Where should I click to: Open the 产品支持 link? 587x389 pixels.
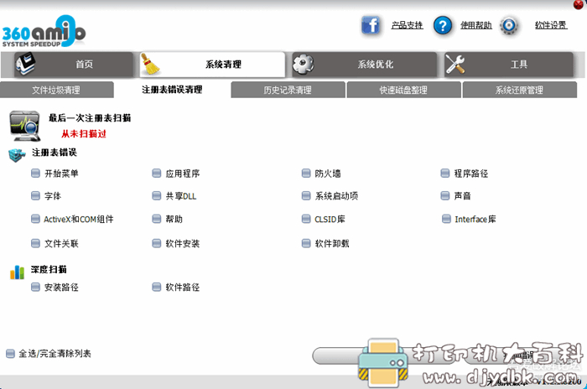coord(407,25)
